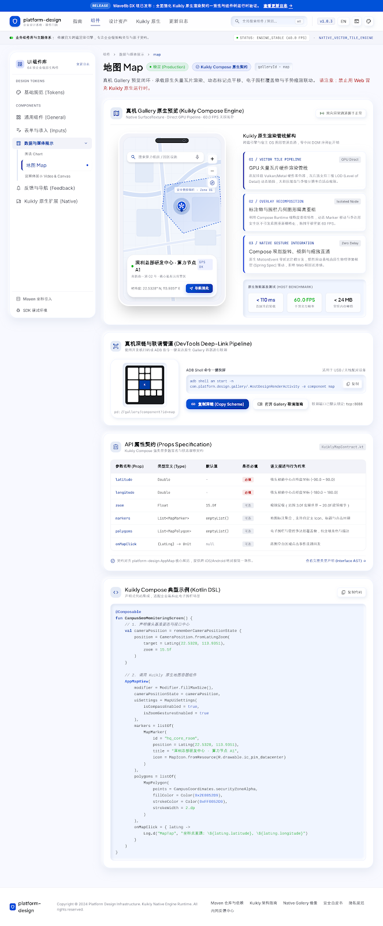Focus the header 全站搜索组件 search field

tap(269, 21)
